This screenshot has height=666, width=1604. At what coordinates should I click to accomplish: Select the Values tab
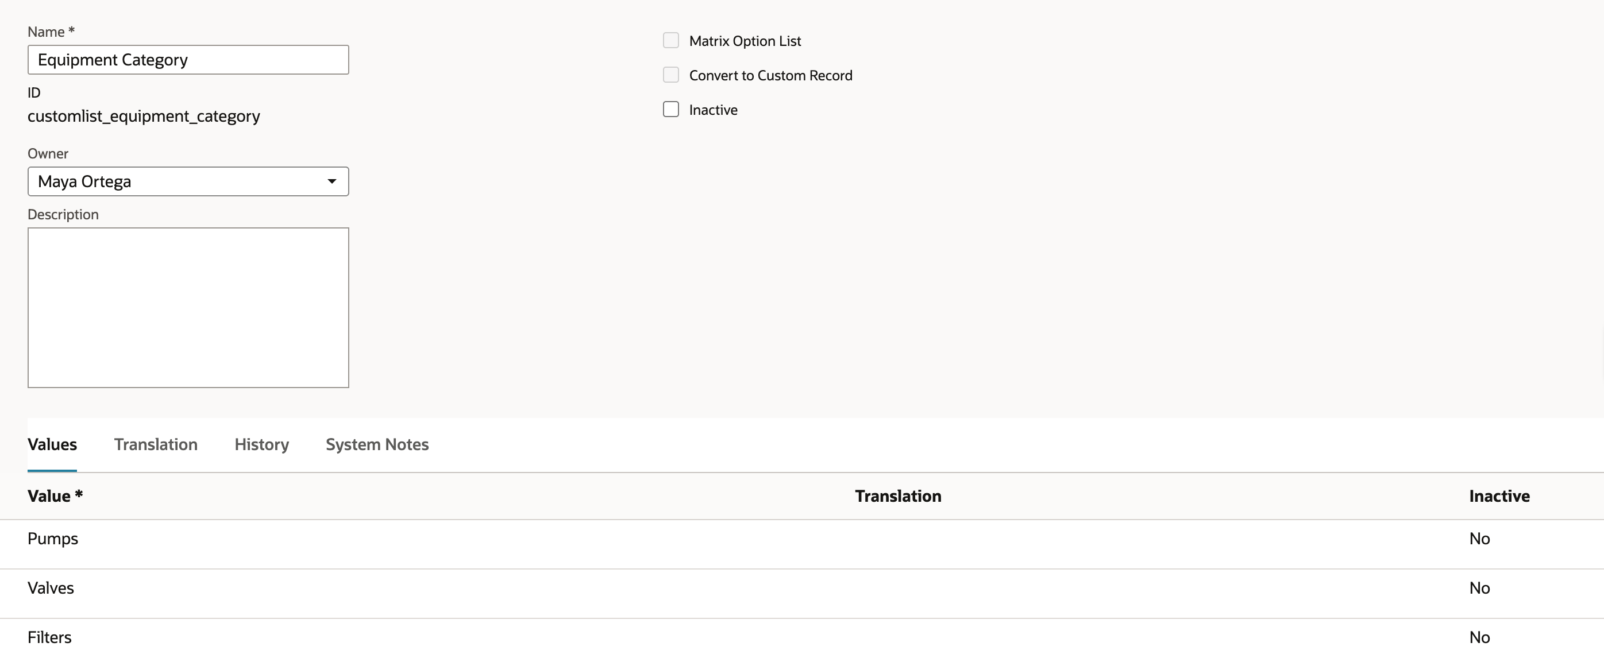pyautogui.click(x=52, y=444)
